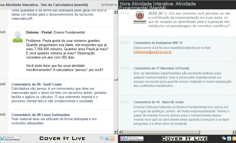Click text 'Ensinar Ciências Naturais no Ensino Fundamental'

click(x=170, y=107)
